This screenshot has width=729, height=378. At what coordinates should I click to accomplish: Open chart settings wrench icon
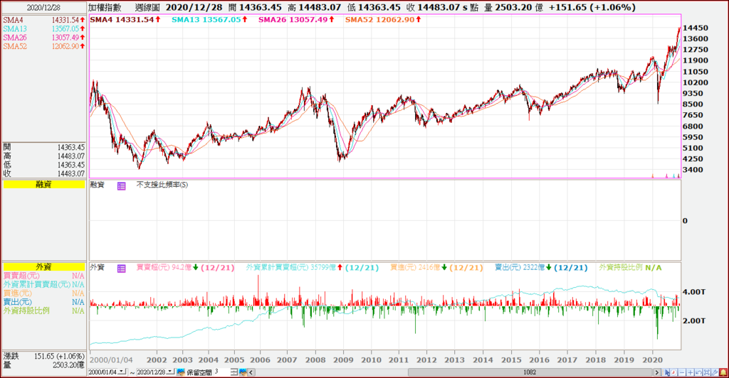click(715, 372)
